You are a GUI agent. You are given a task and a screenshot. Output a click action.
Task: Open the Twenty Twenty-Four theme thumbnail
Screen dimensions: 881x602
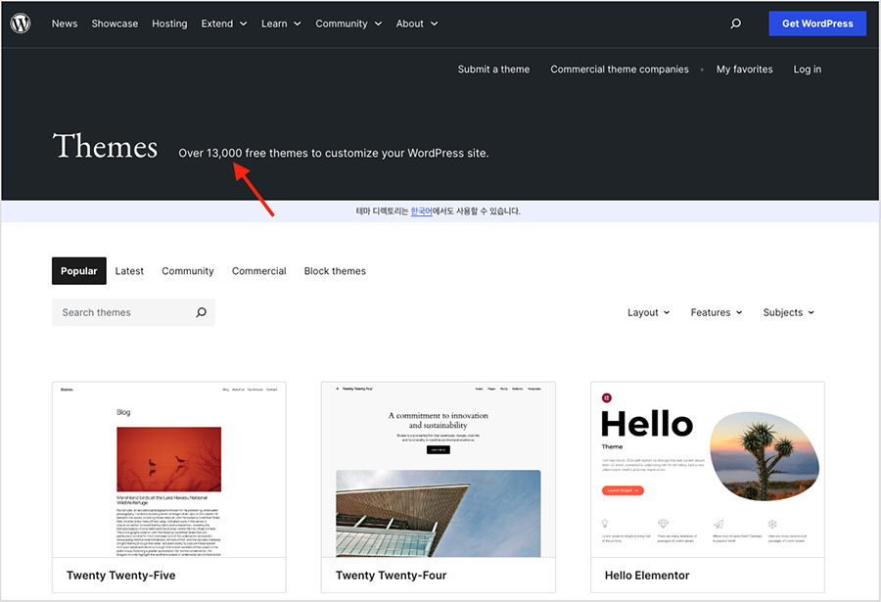pyautogui.click(x=439, y=470)
